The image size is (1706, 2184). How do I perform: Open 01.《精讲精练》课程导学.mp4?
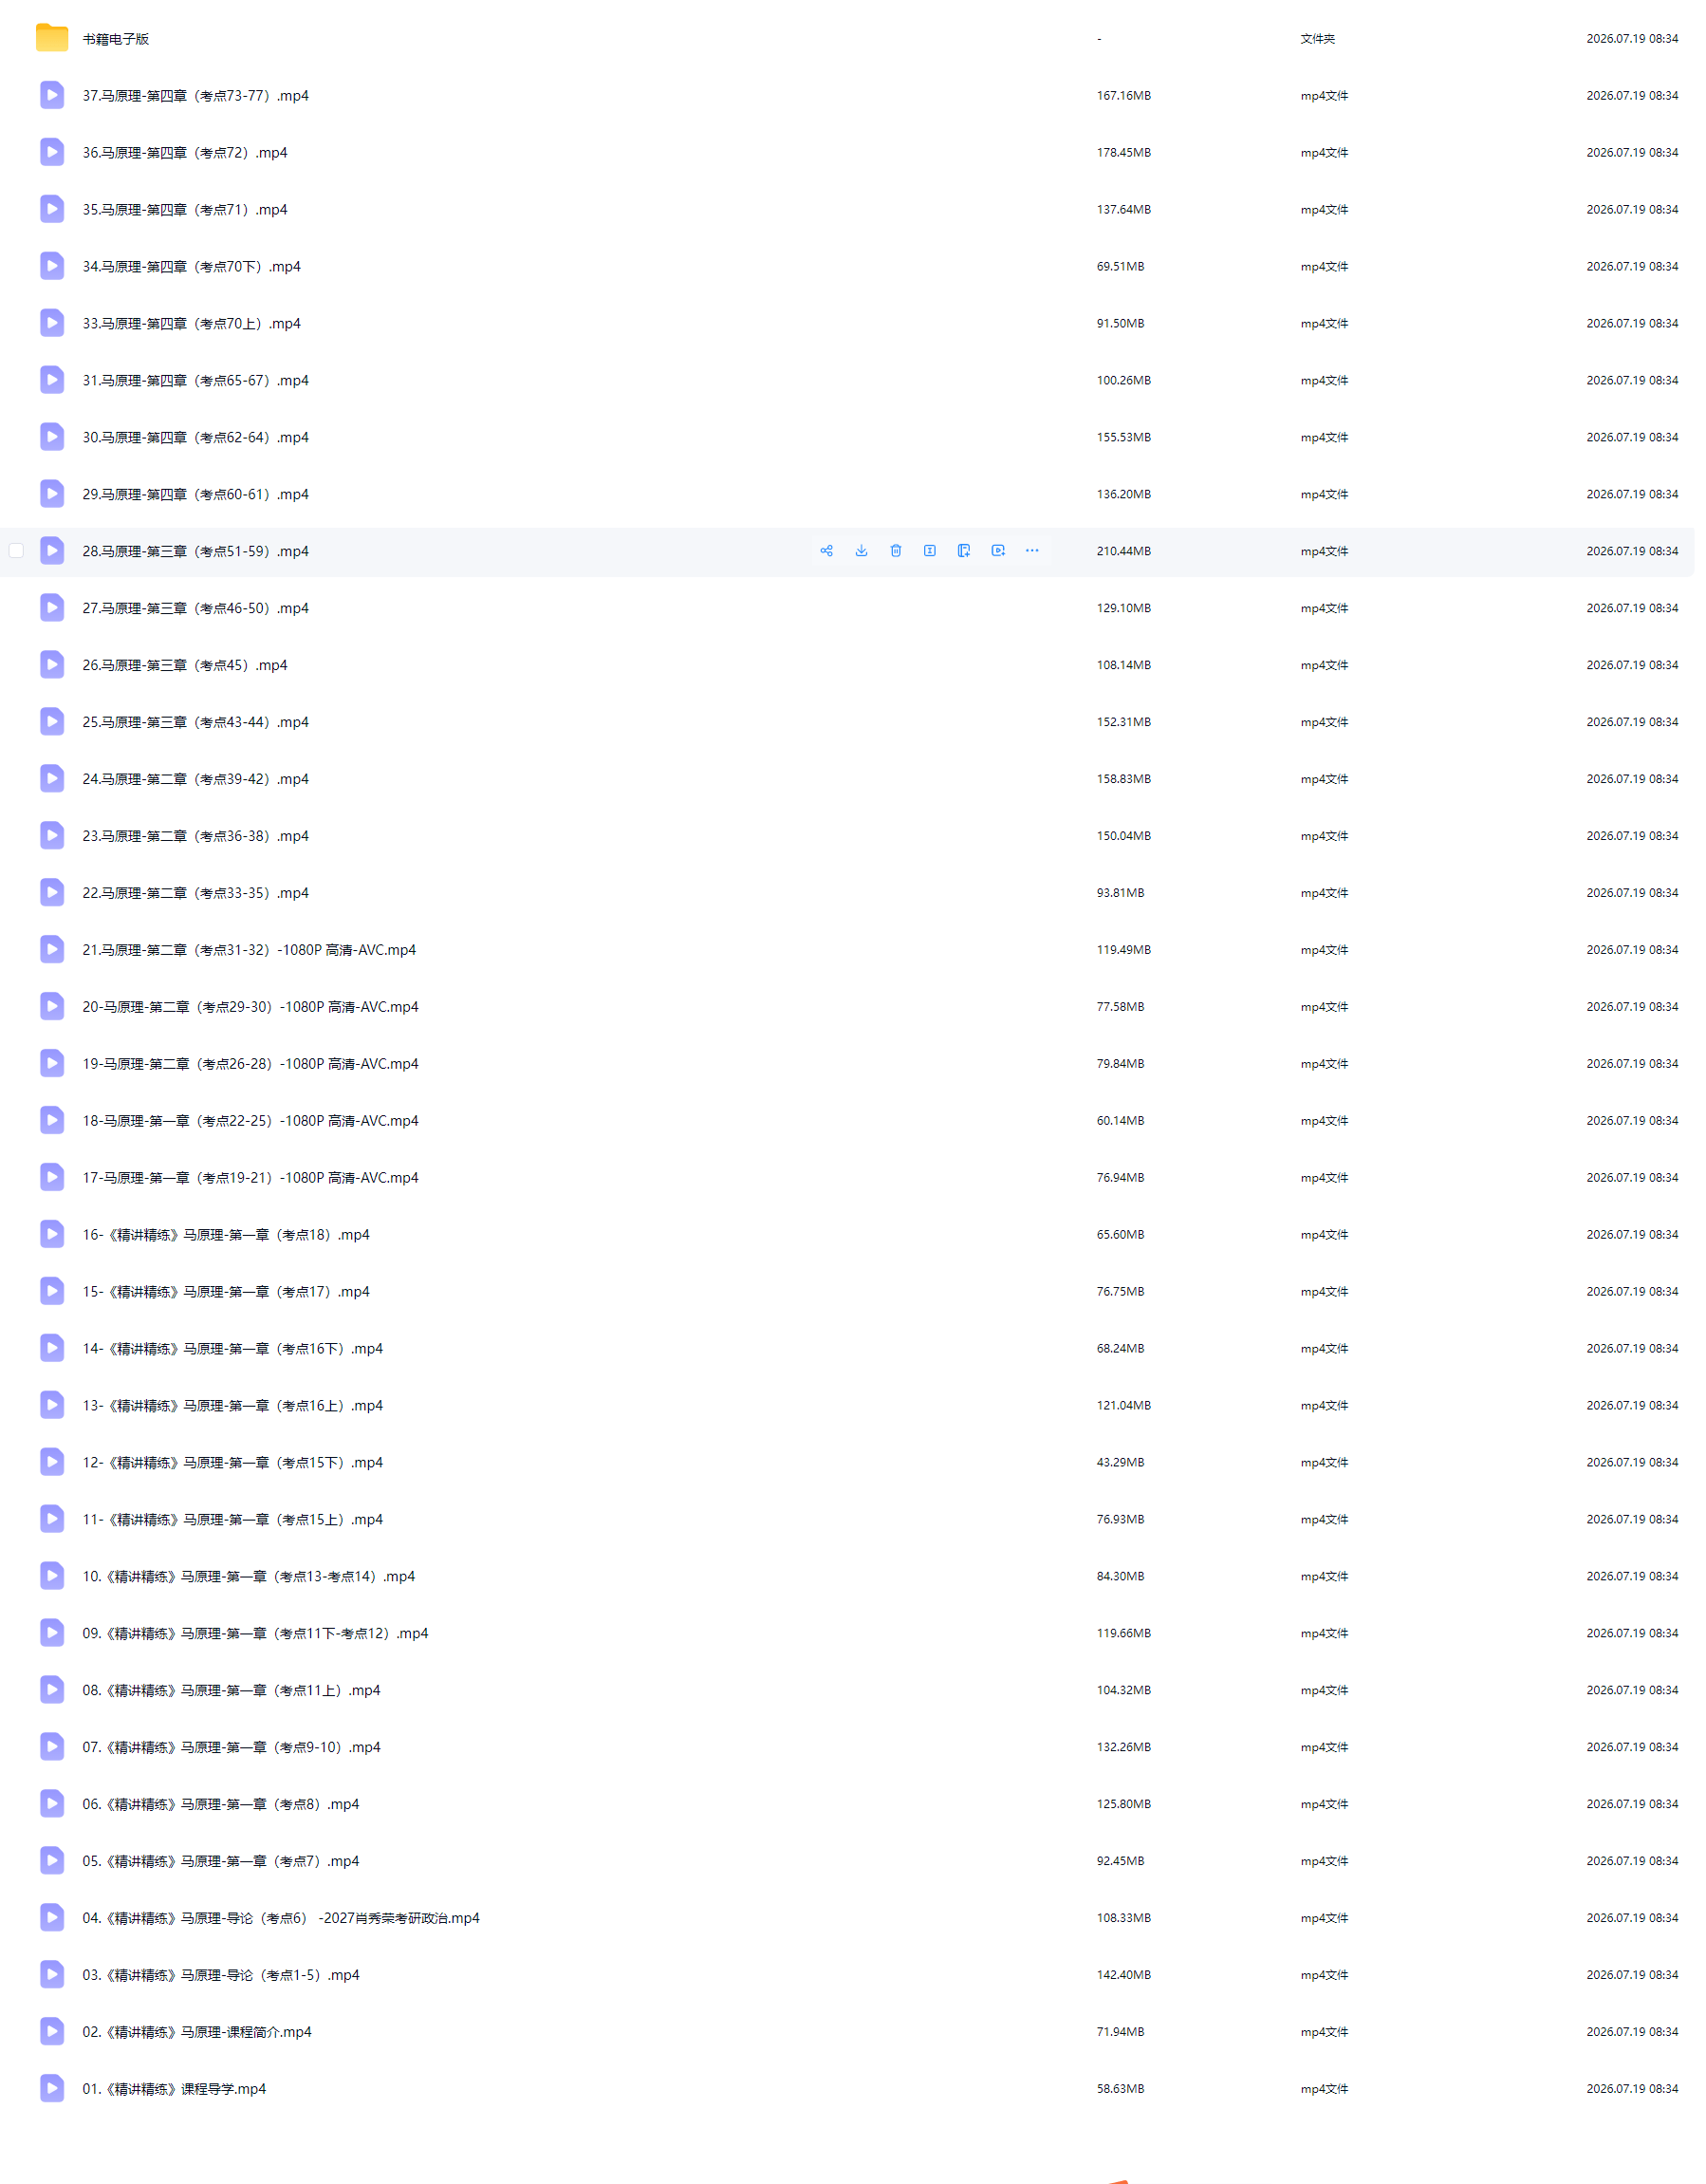(174, 2089)
